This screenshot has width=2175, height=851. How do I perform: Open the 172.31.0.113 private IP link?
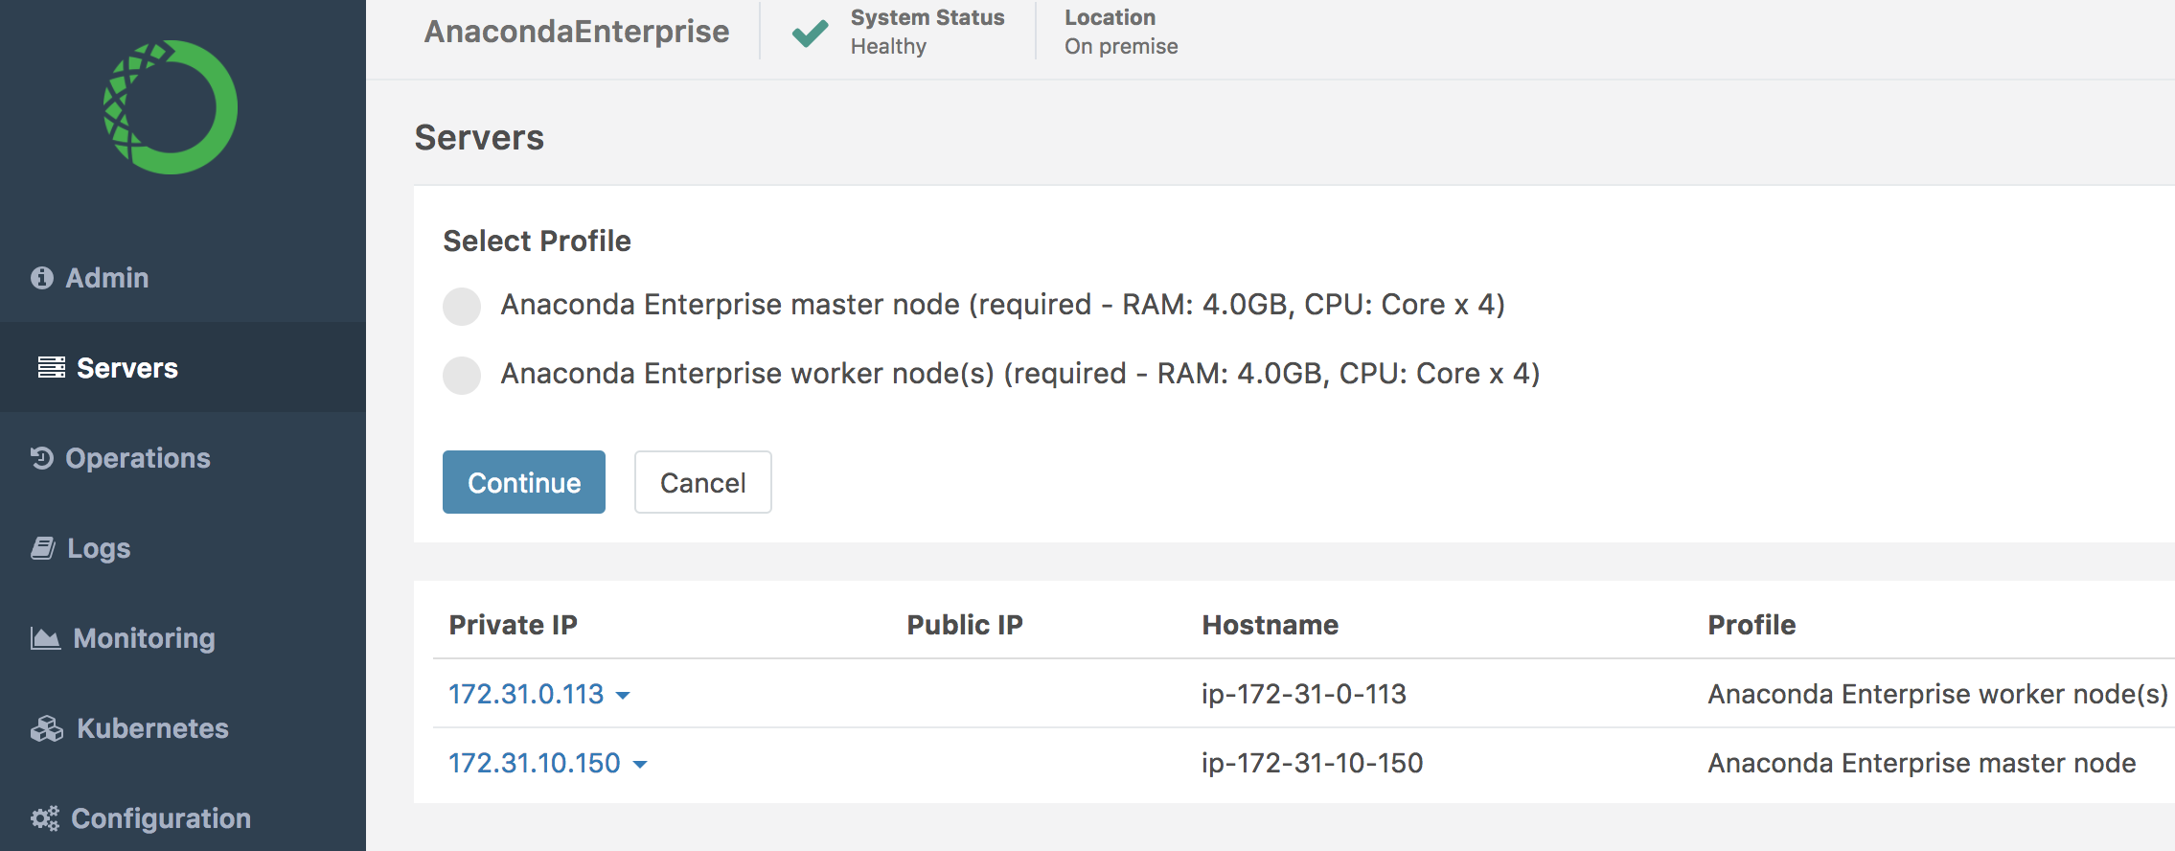coord(526,694)
